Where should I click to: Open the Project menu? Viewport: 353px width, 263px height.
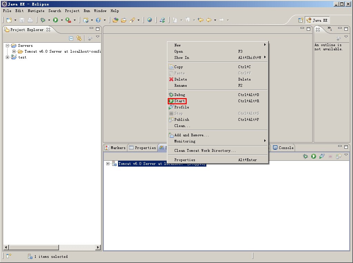pos(72,11)
